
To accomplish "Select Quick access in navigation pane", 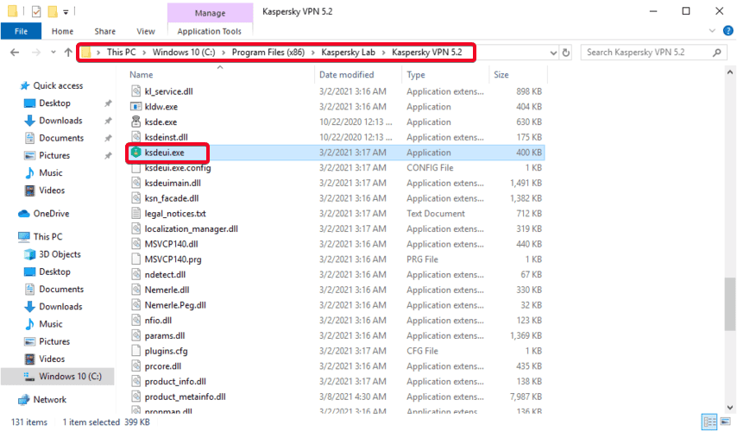I will pyautogui.click(x=57, y=85).
